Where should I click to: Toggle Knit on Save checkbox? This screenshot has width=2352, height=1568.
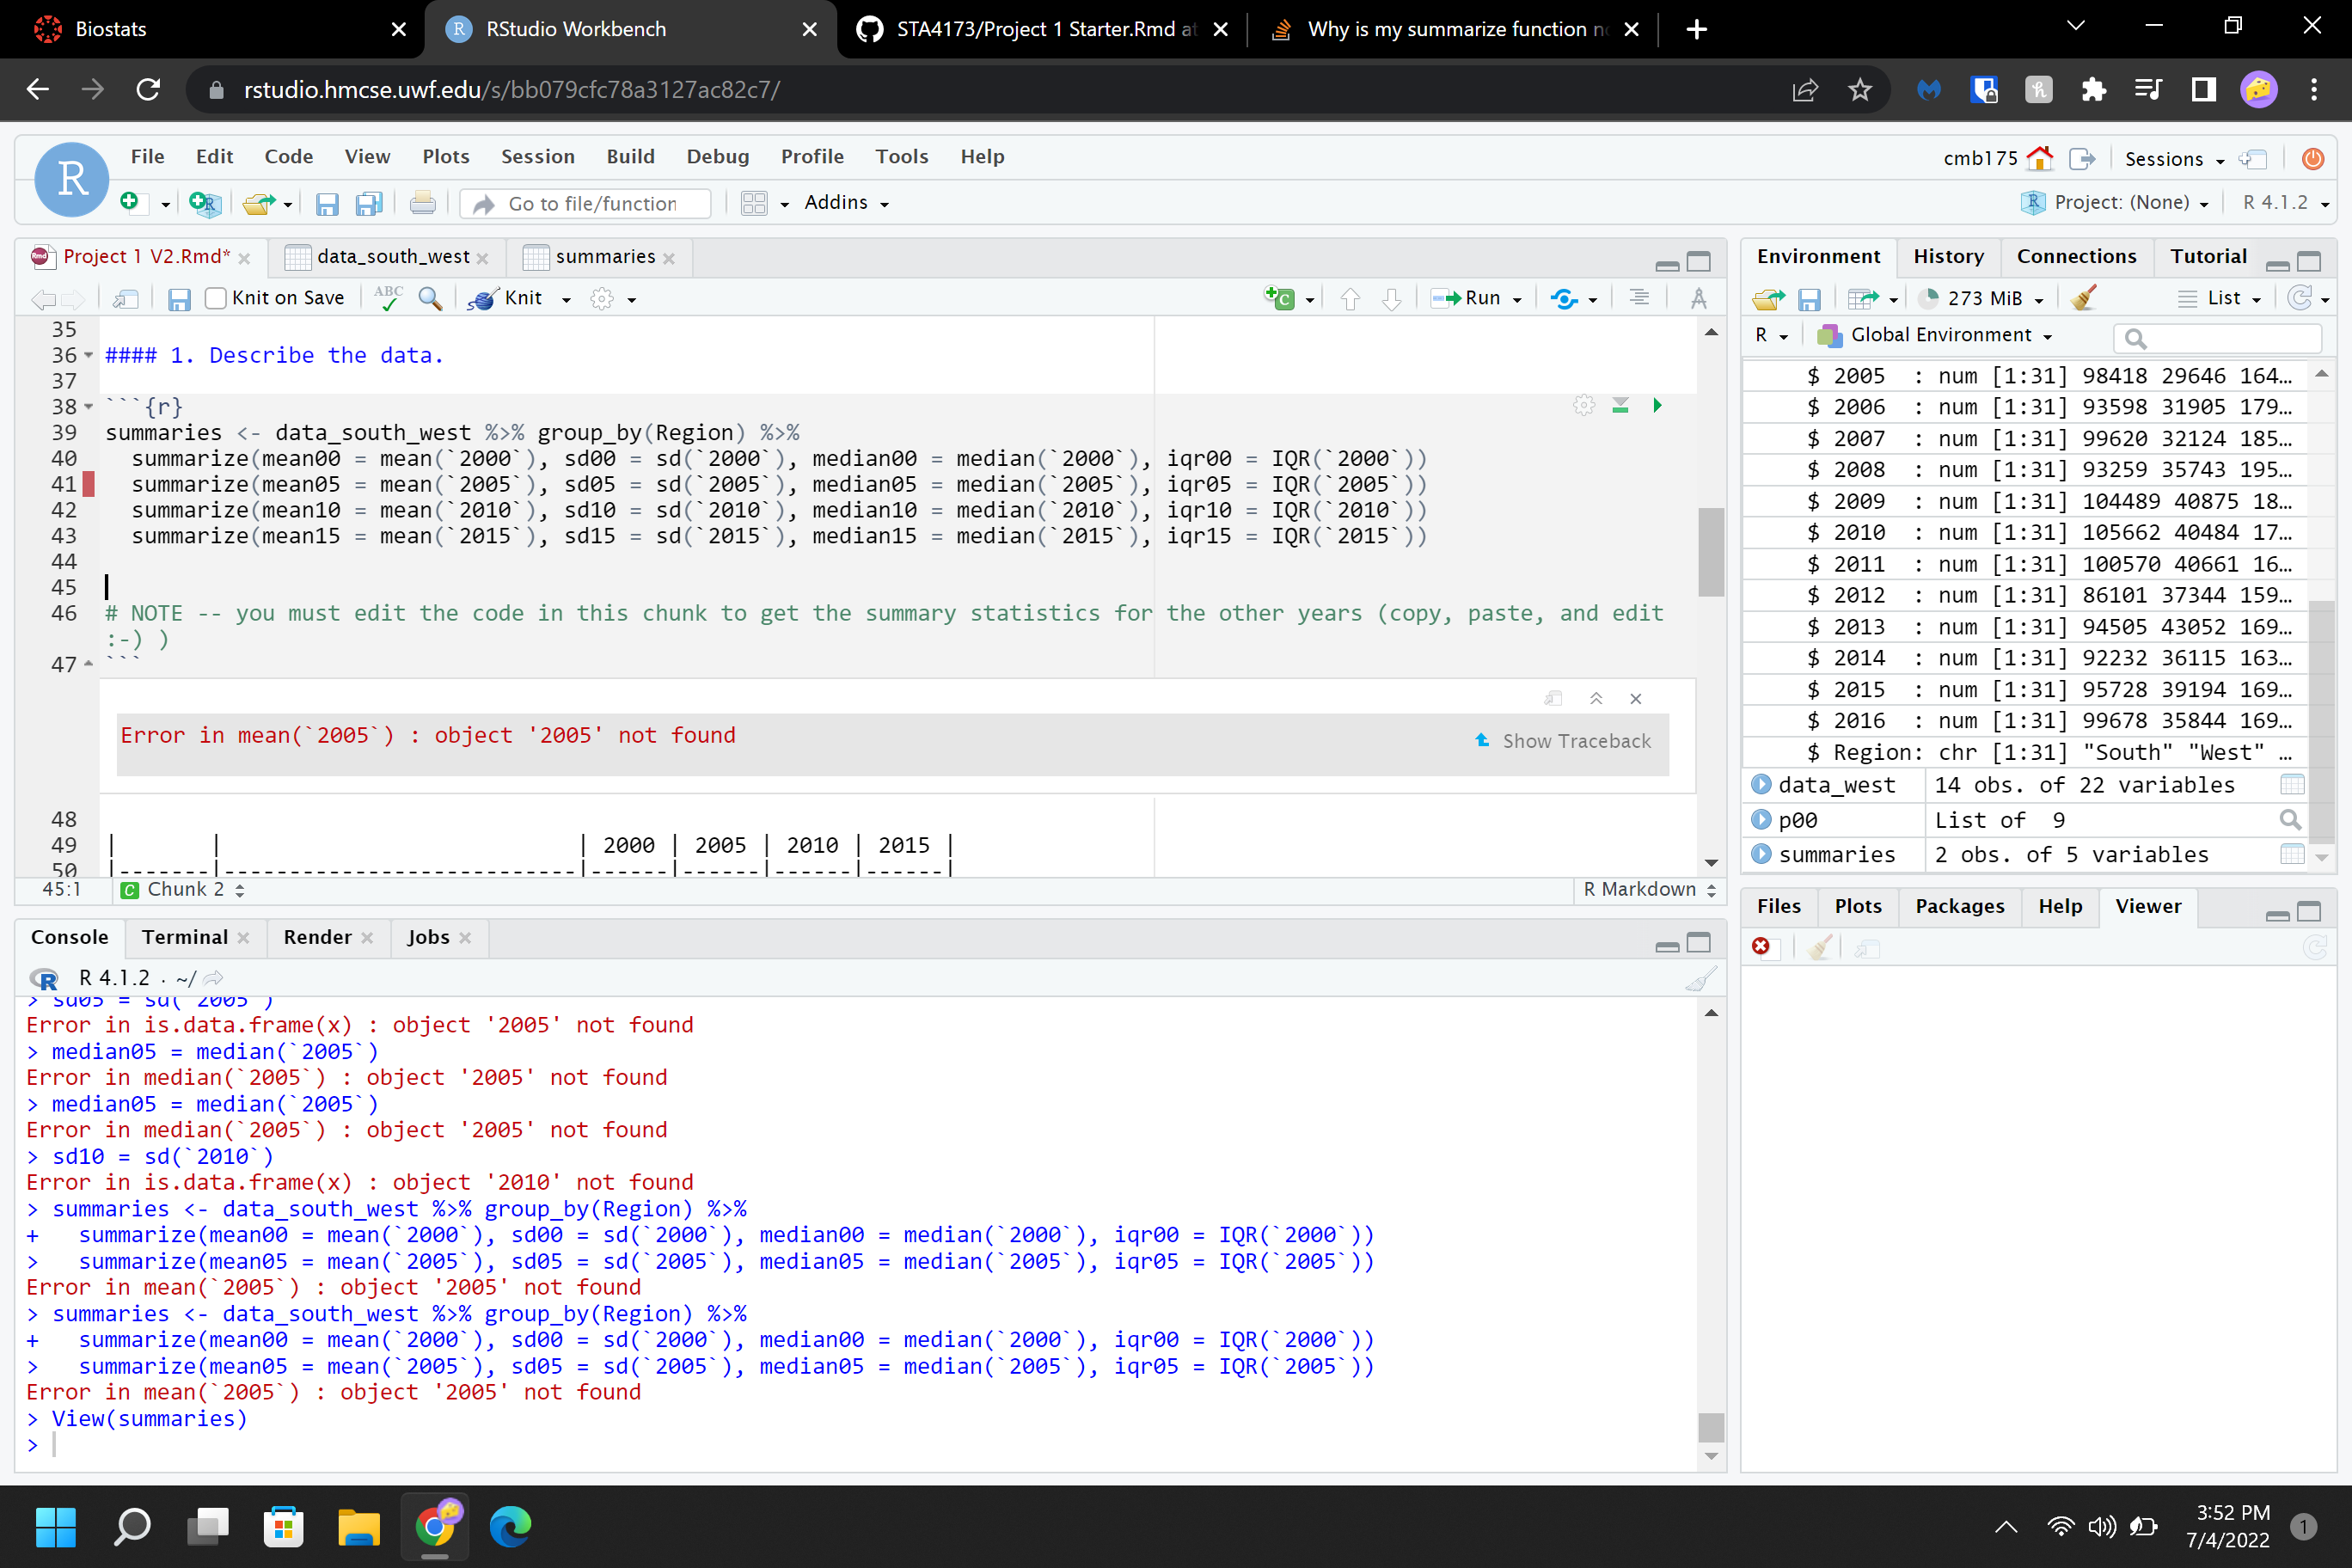click(x=215, y=298)
